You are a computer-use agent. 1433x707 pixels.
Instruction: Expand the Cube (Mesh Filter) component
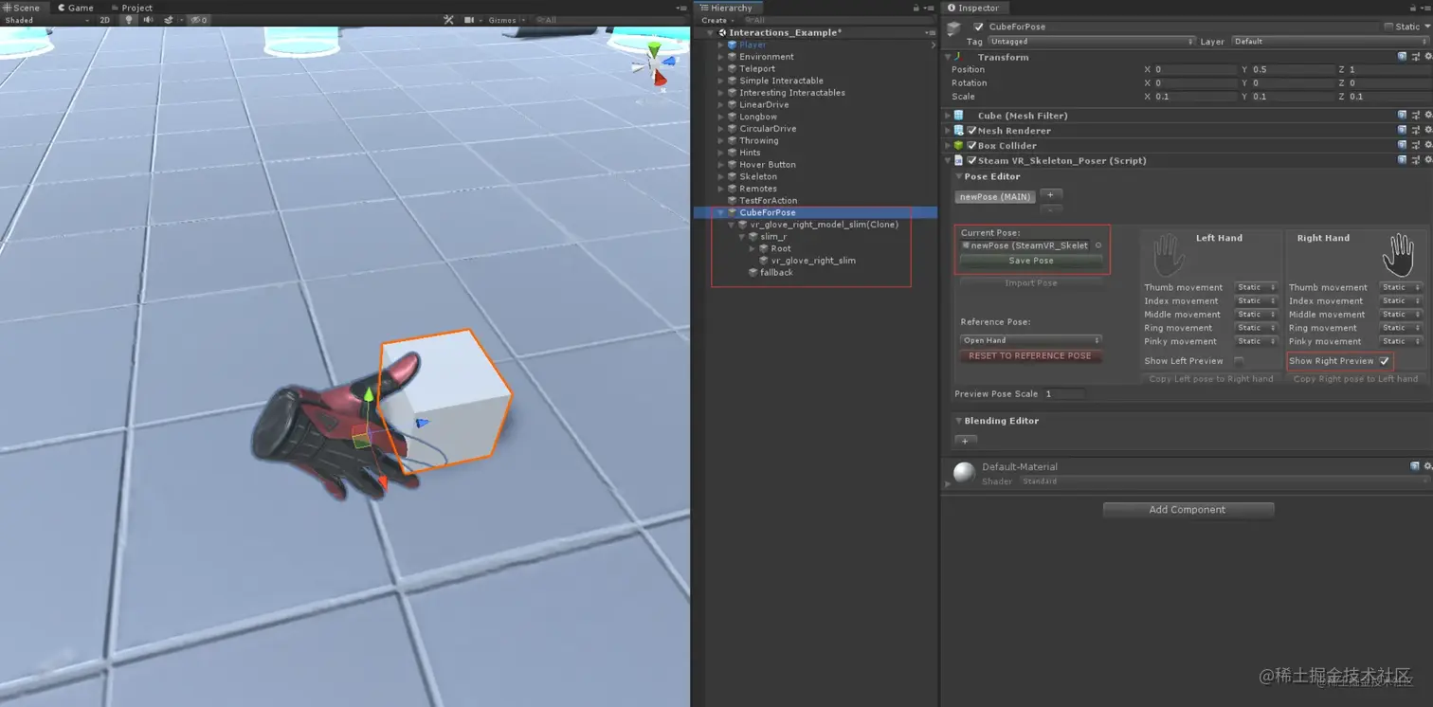click(x=947, y=116)
